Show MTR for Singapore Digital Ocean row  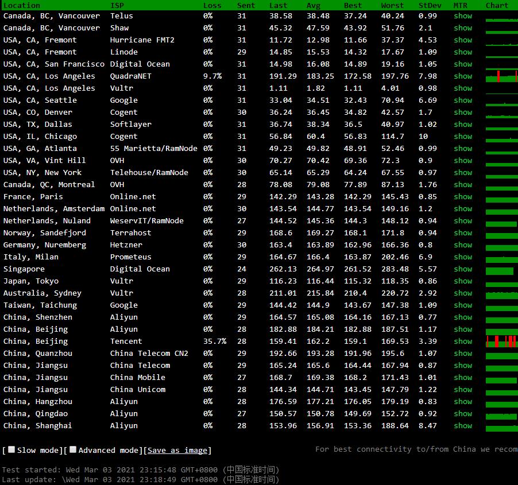click(463, 269)
